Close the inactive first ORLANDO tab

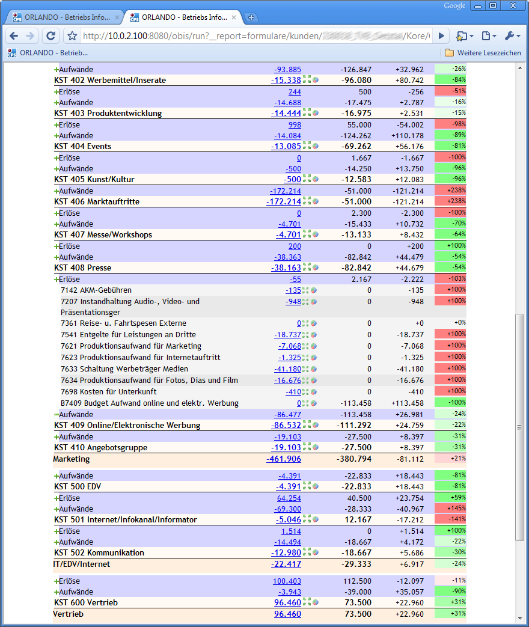pyautogui.click(x=117, y=17)
